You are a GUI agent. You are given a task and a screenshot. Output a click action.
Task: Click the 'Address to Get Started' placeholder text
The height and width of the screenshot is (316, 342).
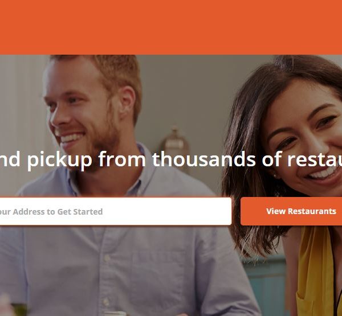(x=58, y=212)
